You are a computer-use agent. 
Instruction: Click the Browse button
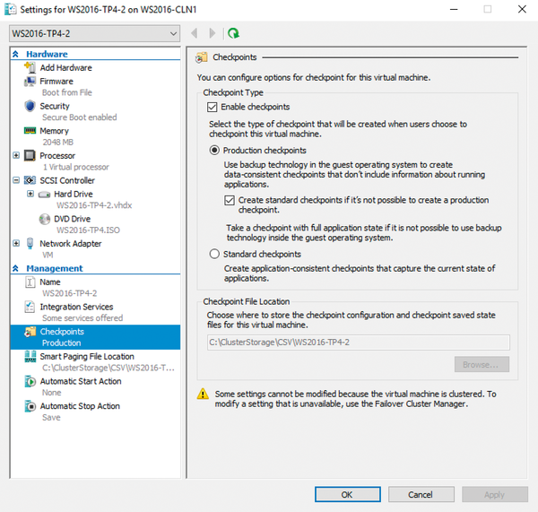(482, 364)
